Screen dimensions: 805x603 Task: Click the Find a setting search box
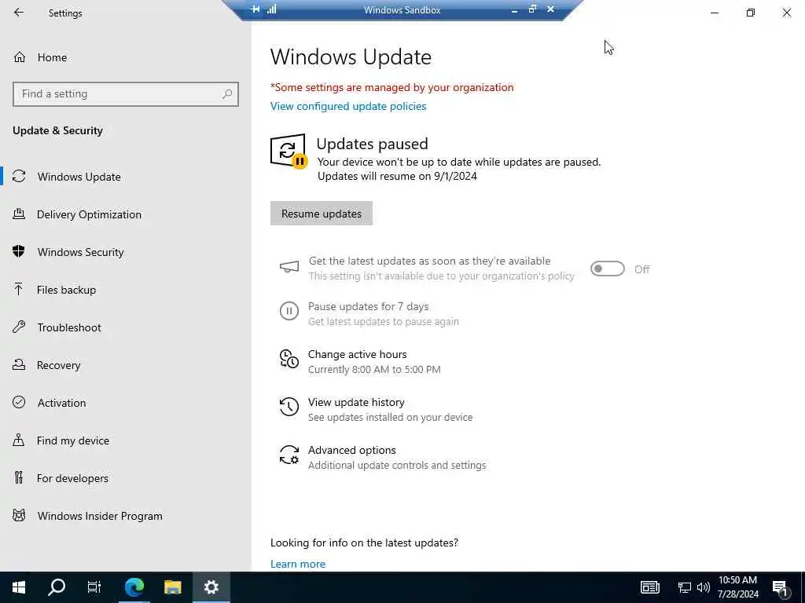point(125,94)
